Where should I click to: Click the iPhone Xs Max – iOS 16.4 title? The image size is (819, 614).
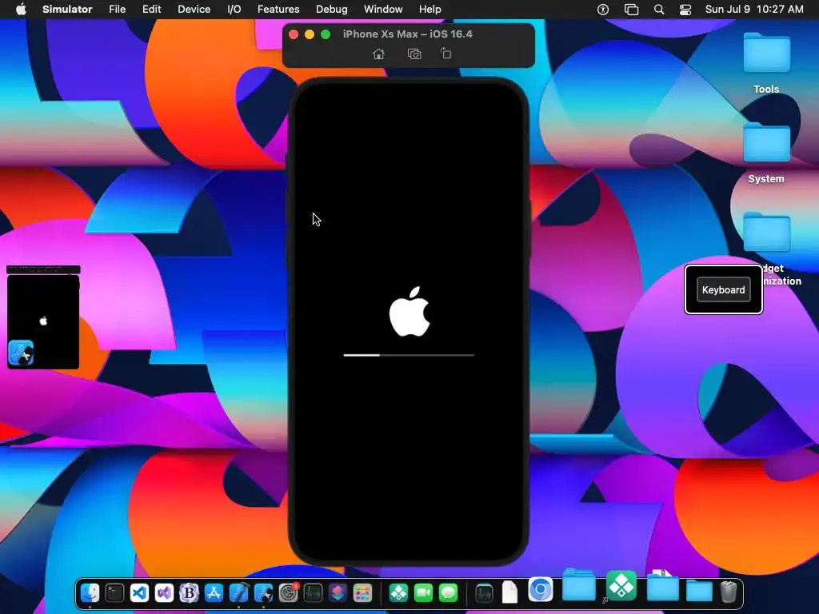407,34
